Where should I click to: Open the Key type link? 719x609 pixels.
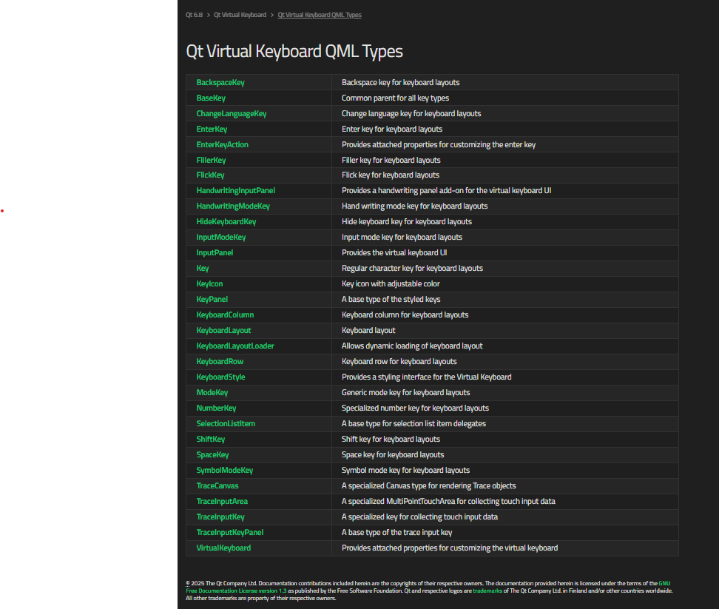203,269
